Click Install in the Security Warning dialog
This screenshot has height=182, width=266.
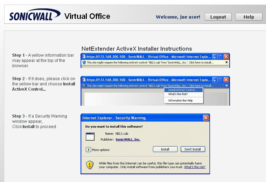[165, 149]
